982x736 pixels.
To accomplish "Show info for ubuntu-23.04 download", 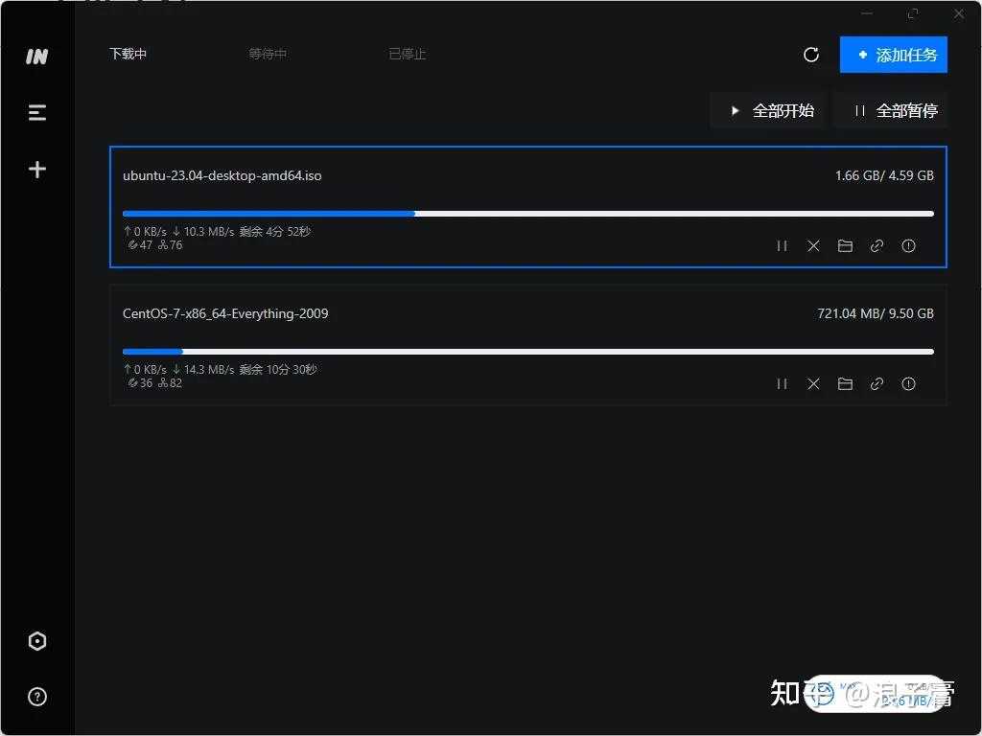I will [x=908, y=246].
